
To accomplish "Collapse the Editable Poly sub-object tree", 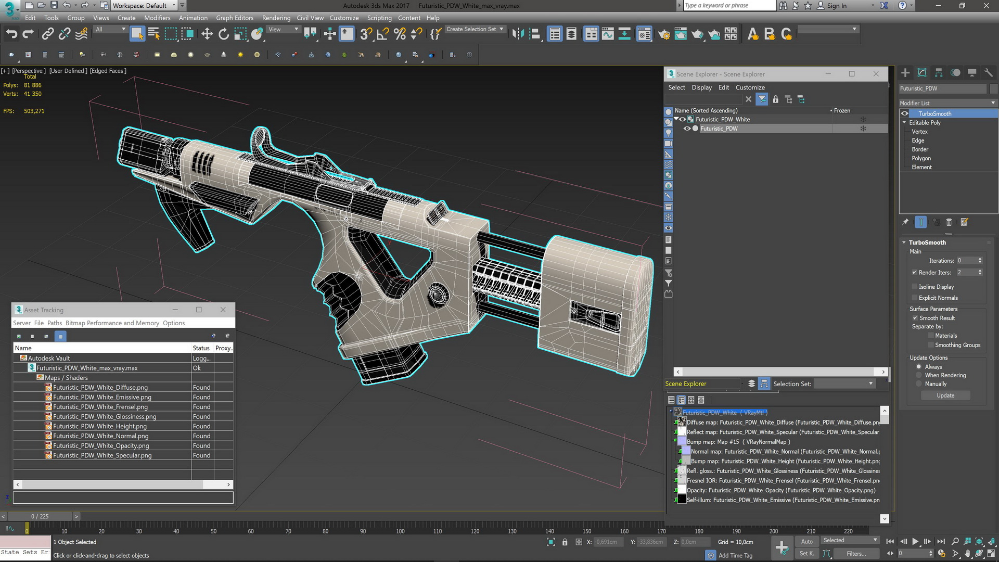I will click(904, 123).
